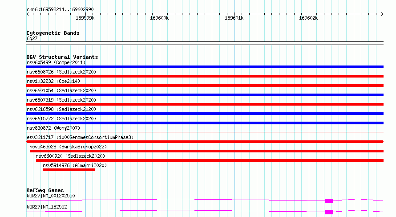Select the RefSeq Genes track heading

pyautogui.click(x=45, y=190)
